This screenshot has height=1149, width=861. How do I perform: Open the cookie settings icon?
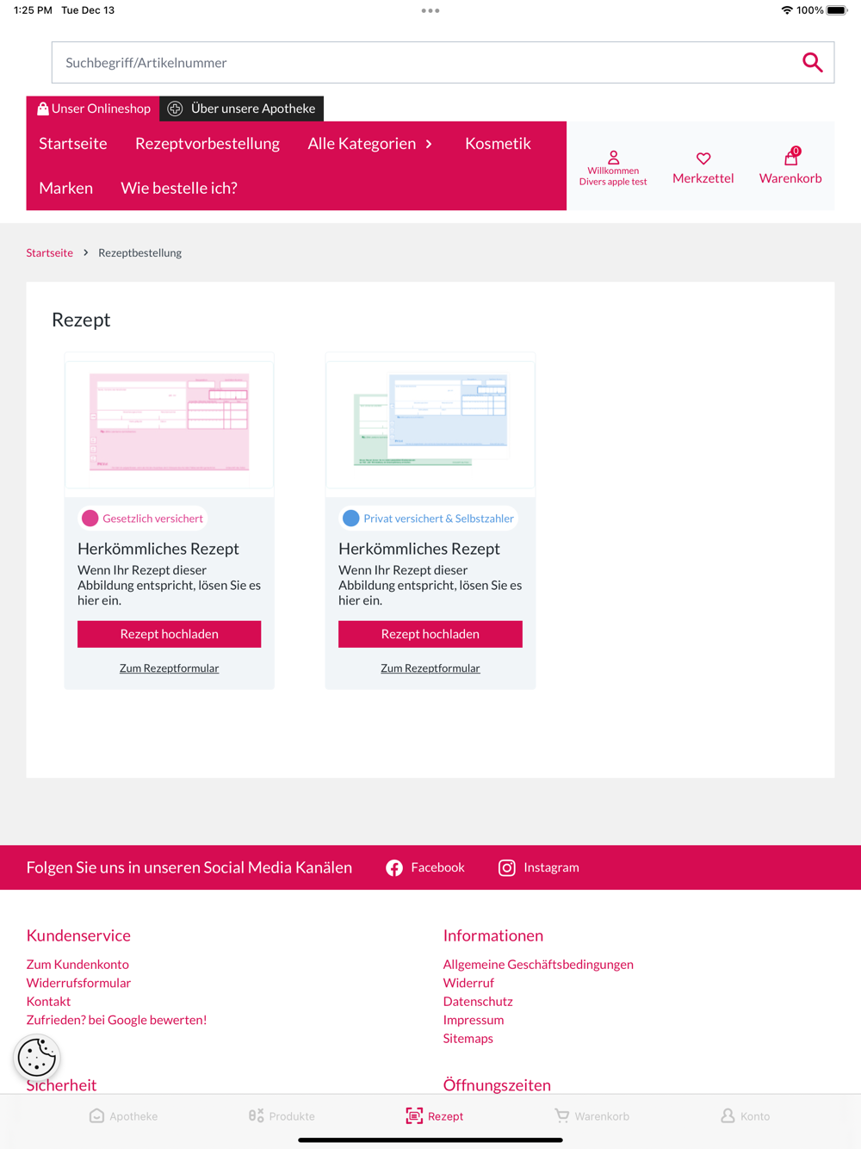[x=37, y=1057]
